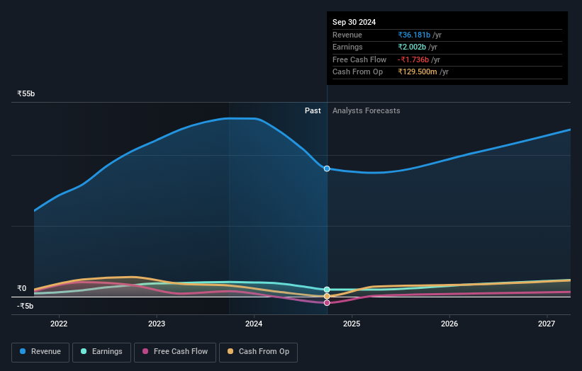The height and width of the screenshot is (371, 582).
Task: Click the ₹36.181b revenue value
Action: coord(414,35)
